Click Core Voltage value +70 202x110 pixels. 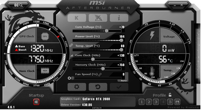tap(122, 27)
